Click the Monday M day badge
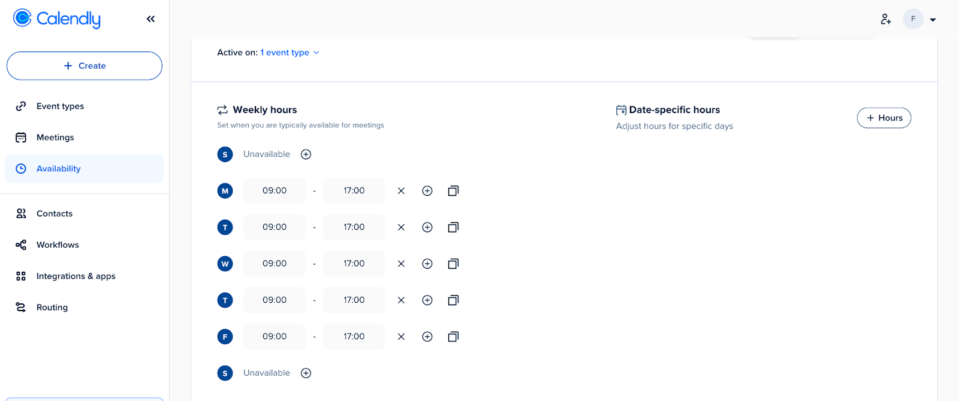Viewport: 959px width, 401px height. click(225, 191)
